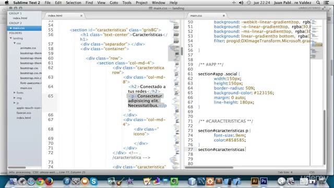334x188 pixels.
Task: Change CSS syntax in status bar
Action: pyautogui.click(x=312, y=172)
